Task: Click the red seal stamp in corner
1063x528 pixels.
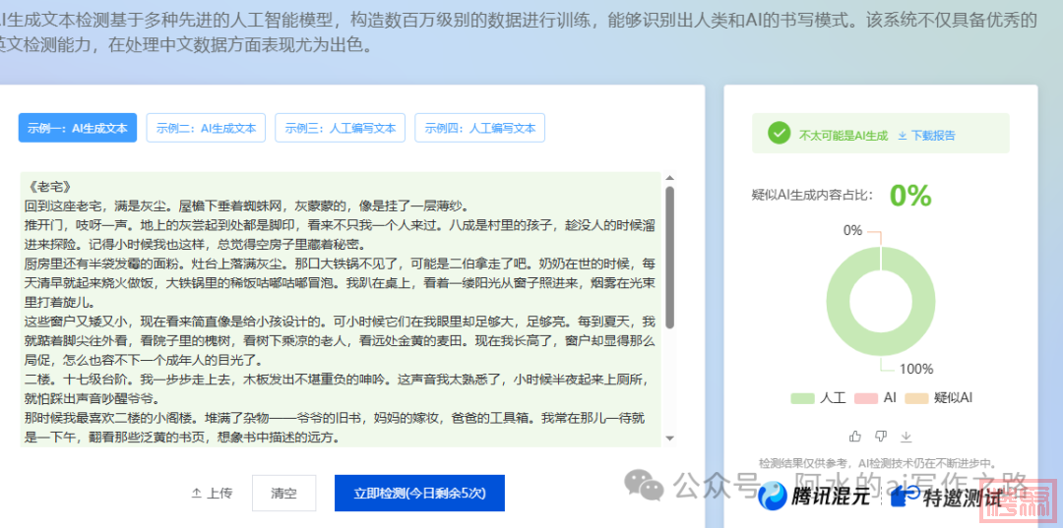Action: [x=1026, y=504]
